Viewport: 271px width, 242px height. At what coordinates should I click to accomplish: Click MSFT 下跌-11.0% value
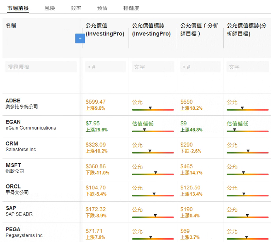[97, 173]
